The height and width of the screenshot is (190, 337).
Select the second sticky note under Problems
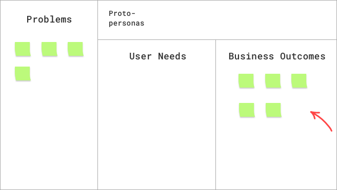(49, 49)
